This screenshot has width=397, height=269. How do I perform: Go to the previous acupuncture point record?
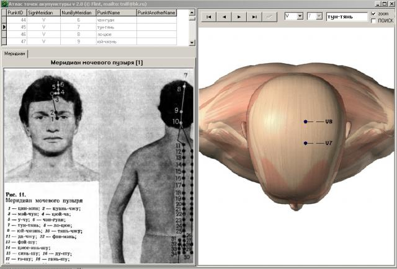point(225,17)
